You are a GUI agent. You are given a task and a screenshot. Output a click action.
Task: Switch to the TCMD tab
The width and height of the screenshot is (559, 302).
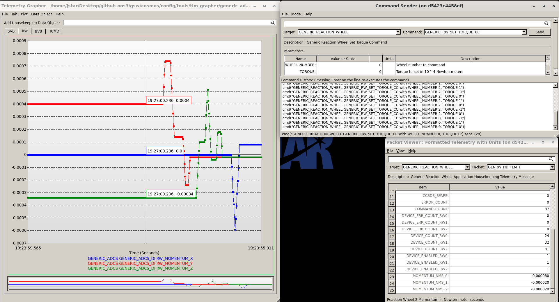pos(54,31)
